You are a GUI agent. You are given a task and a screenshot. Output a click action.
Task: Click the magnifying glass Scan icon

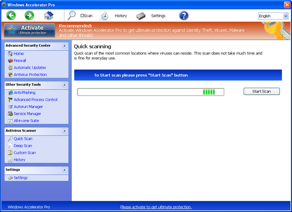pyautogui.click(x=72, y=15)
